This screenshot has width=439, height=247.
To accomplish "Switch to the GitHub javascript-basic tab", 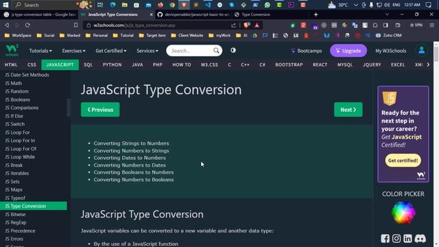I will tap(193, 14).
